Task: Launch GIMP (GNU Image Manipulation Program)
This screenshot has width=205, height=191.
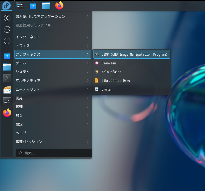Action: [132, 54]
